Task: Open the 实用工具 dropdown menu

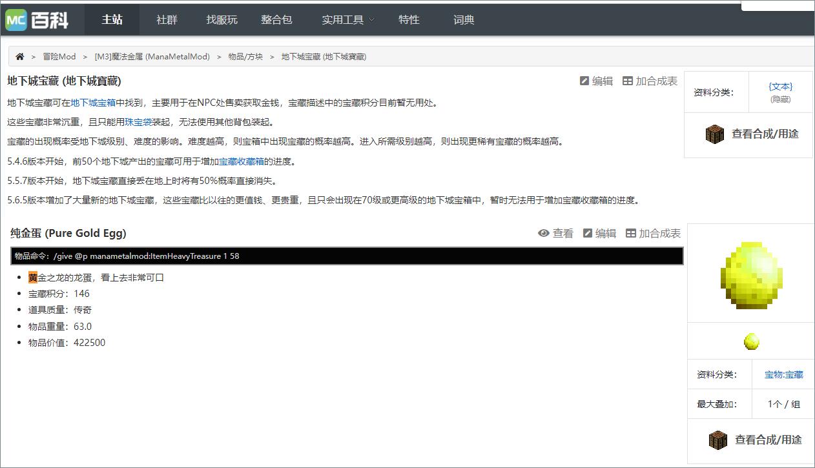Action: point(347,20)
